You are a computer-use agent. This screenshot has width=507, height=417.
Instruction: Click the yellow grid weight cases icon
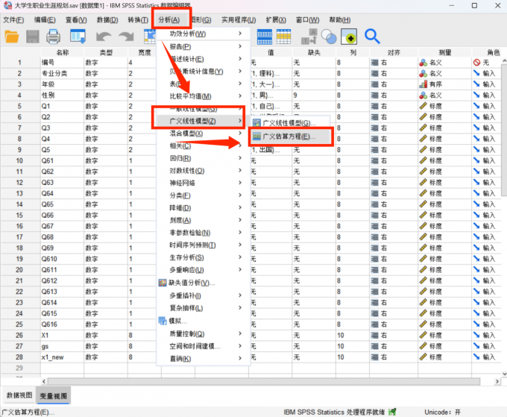click(283, 37)
